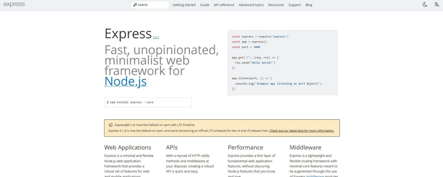Click the middleware link in Middleware section
443x177 pixels.
pyautogui.click(x=315, y=176)
